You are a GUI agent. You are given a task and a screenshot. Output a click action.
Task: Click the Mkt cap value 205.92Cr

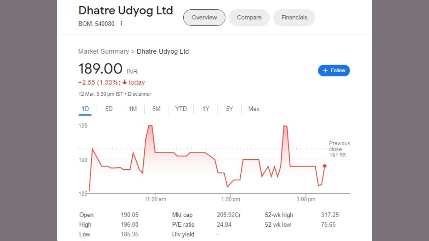coord(229,215)
